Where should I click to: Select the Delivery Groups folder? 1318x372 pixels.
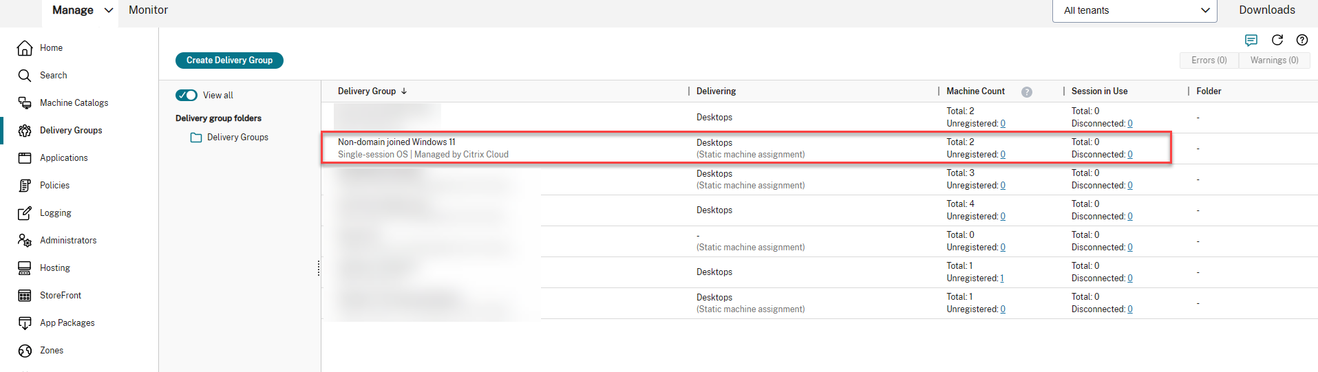237,138
